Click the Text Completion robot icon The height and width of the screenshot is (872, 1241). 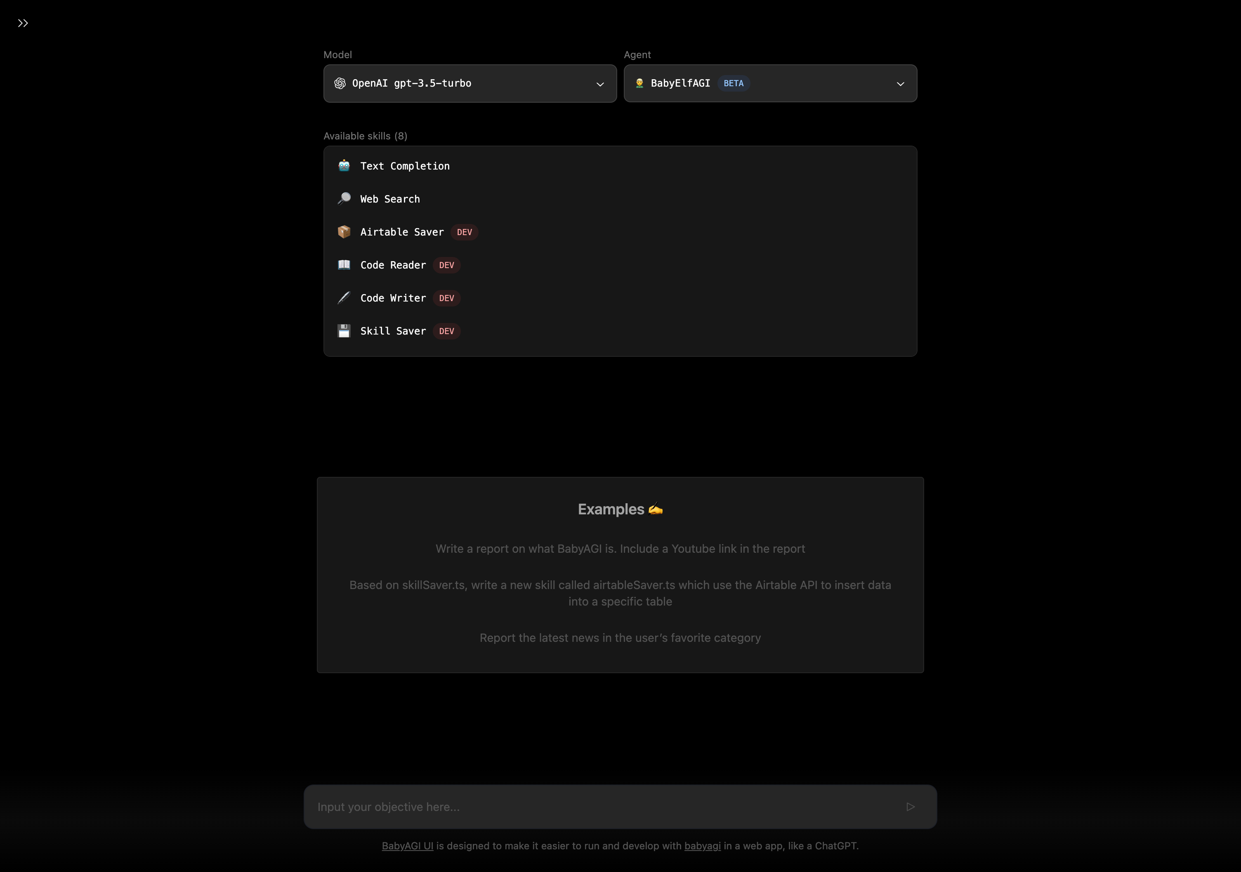click(x=344, y=166)
